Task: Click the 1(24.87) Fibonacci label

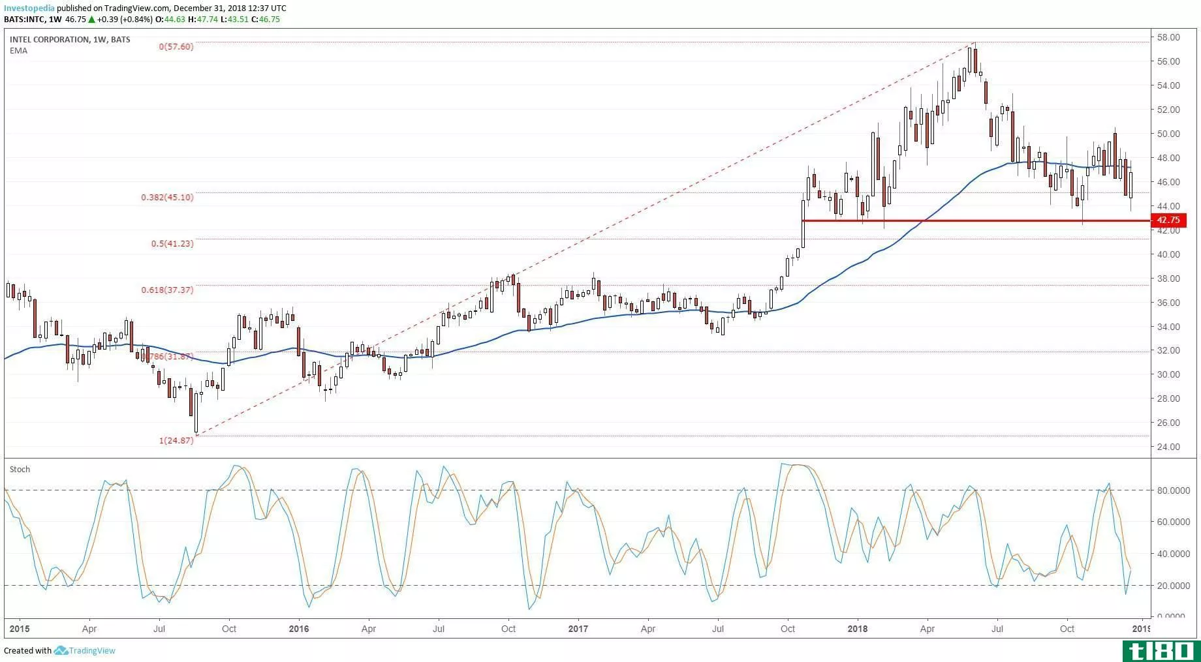Action: click(176, 441)
